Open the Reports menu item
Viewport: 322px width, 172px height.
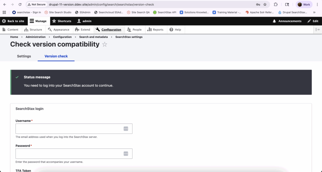[x=155, y=30]
